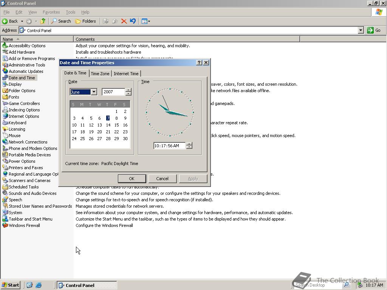Select the Phone and Modem Options icon

5,148
